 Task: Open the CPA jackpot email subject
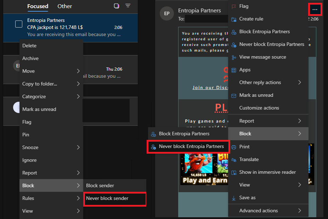coord(55,27)
